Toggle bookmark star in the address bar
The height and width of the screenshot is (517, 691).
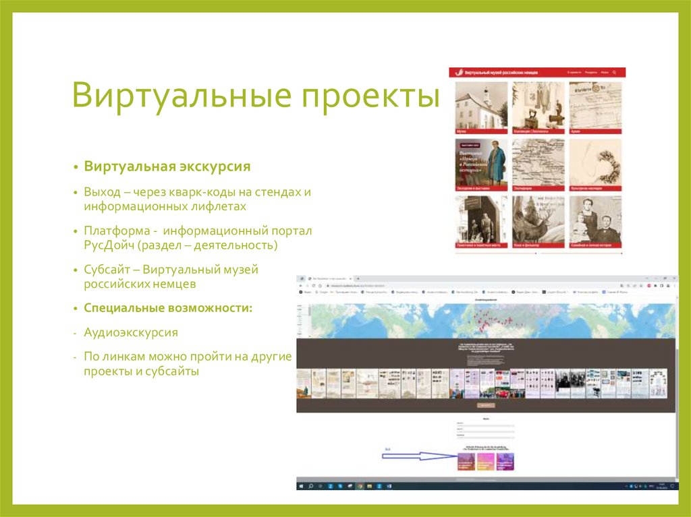[621, 286]
